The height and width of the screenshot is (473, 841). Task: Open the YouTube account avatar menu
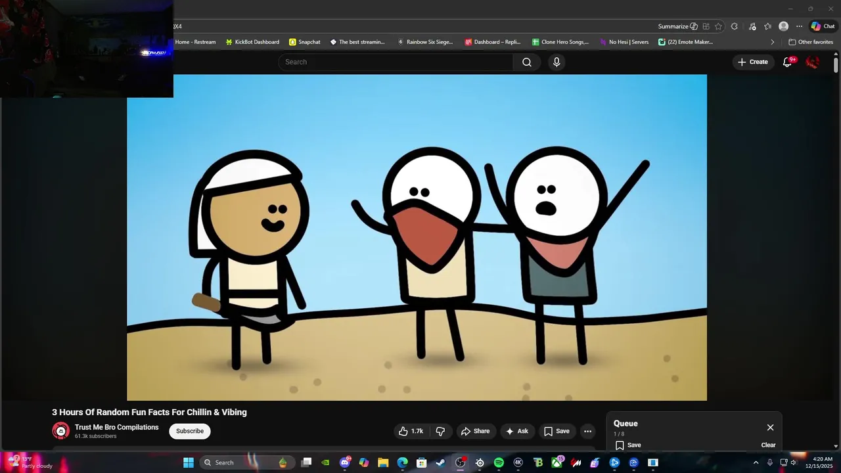point(813,62)
